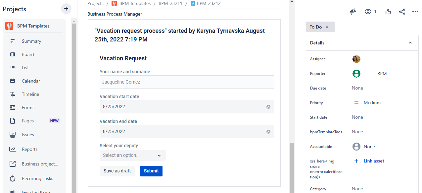Image resolution: width=422 pixels, height=193 pixels.
Task: Click the Recurring Tasks icon in sidebar
Action: [13, 178]
